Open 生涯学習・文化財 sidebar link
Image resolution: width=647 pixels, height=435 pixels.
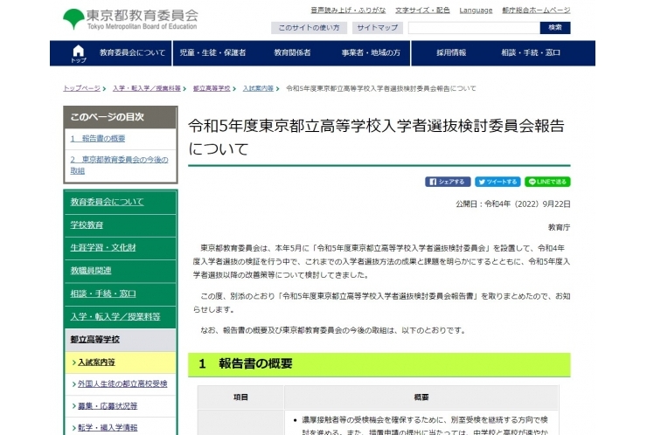[x=103, y=248]
